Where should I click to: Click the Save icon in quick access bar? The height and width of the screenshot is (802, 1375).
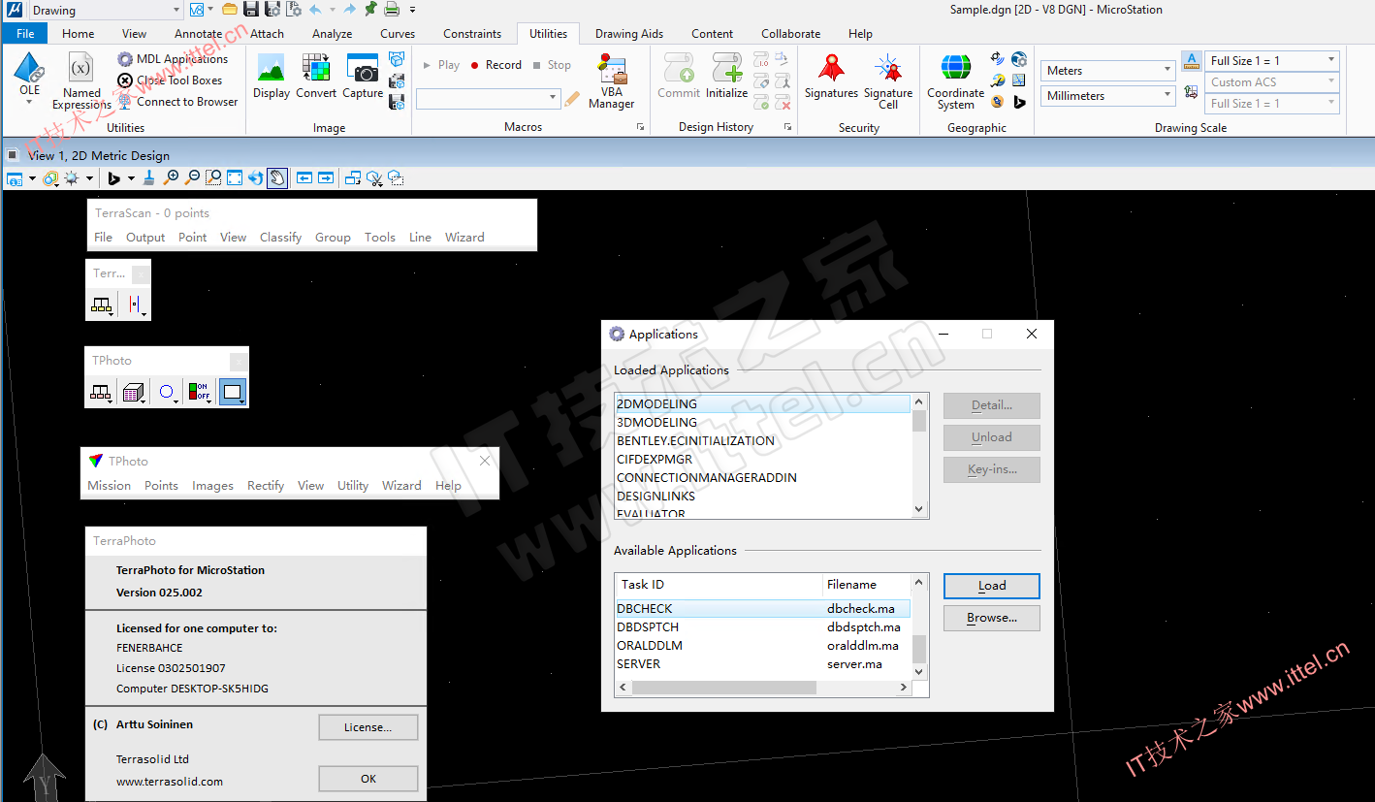(x=251, y=10)
